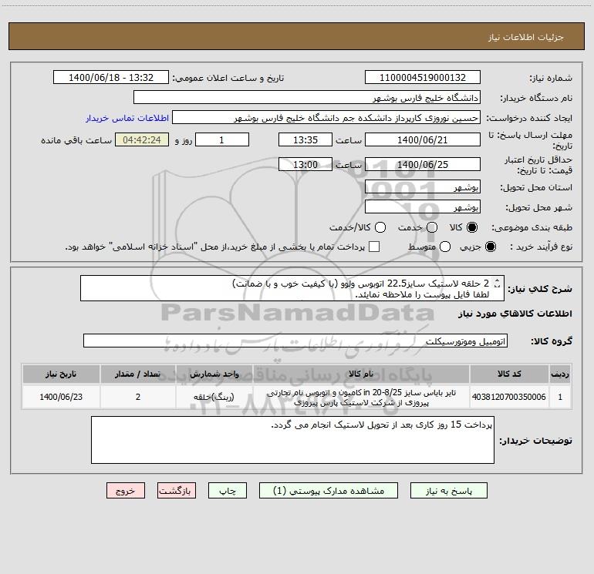Click the validity time field 13:00
The width and height of the screenshot is (594, 574).
(x=305, y=164)
